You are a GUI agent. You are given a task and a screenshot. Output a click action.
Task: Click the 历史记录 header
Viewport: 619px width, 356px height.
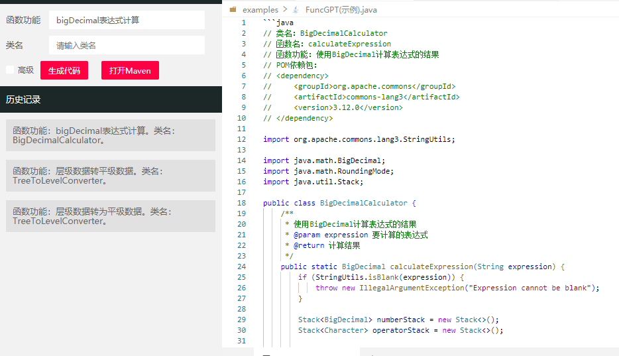tap(111, 99)
